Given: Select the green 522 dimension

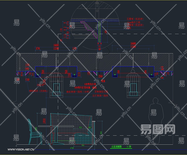Looking at the screenshot, I should (81, 127).
